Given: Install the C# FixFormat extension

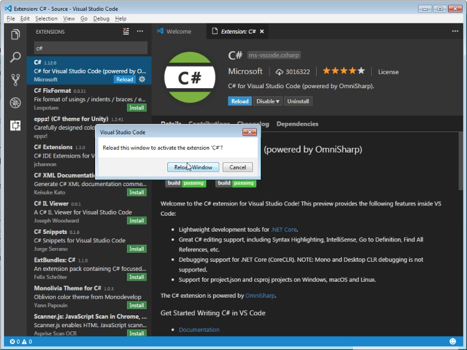Looking at the screenshot, I should click(x=137, y=108).
